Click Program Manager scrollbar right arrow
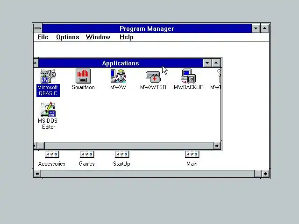299x224 pixels. pyautogui.click(x=265, y=174)
